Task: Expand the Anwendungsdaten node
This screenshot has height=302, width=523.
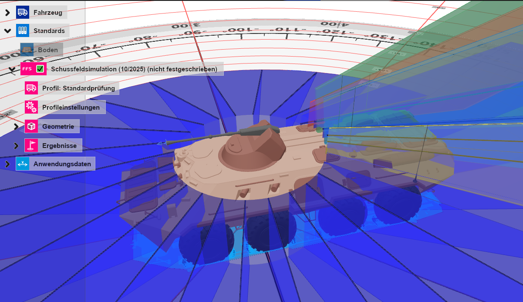Action: (7, 164)
